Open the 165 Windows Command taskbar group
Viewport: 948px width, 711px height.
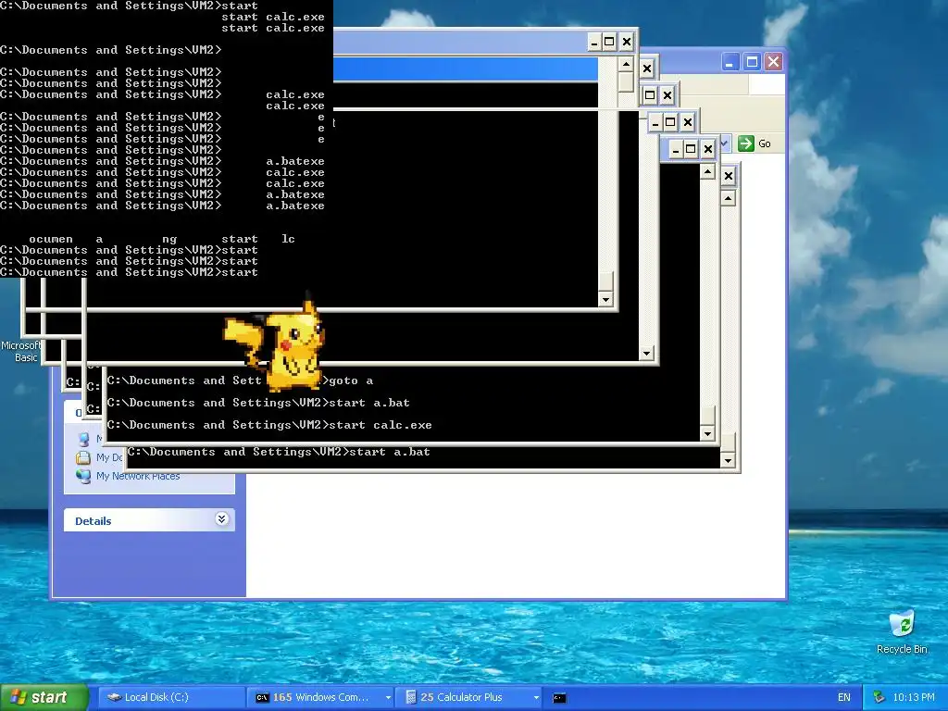[x=319, y=697]
